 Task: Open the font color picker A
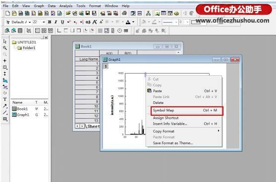(128, 22)
